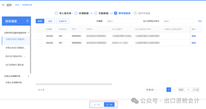This screenshot has height=109, width=206.
Task: Click the 处理数据 step checkmark icon
Action: tap(76, 13)
